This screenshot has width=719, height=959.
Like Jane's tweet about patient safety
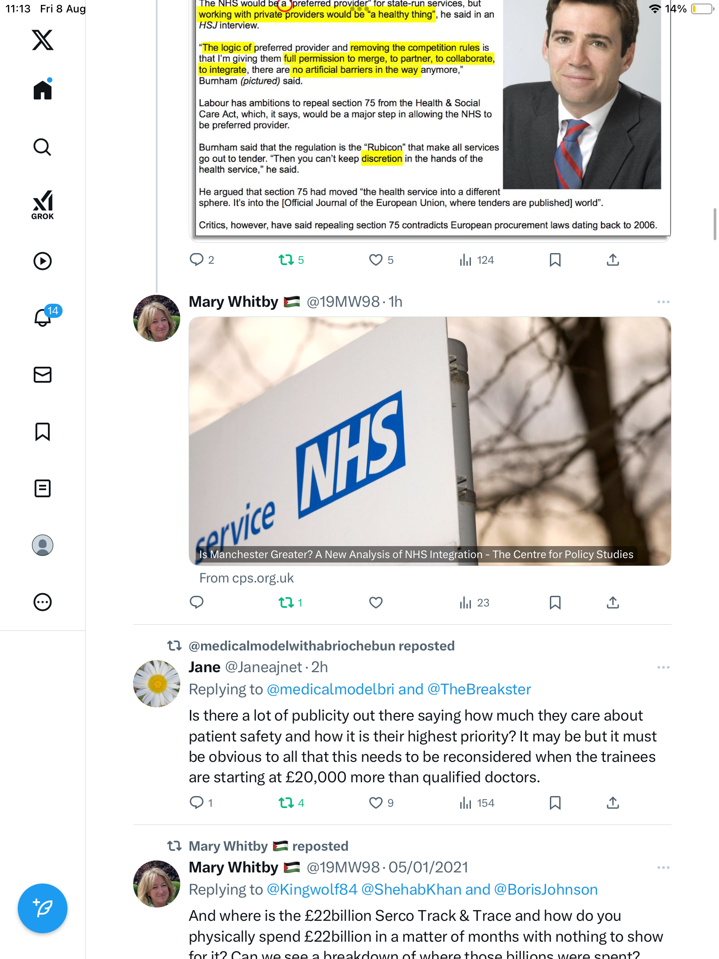[376, 803]
